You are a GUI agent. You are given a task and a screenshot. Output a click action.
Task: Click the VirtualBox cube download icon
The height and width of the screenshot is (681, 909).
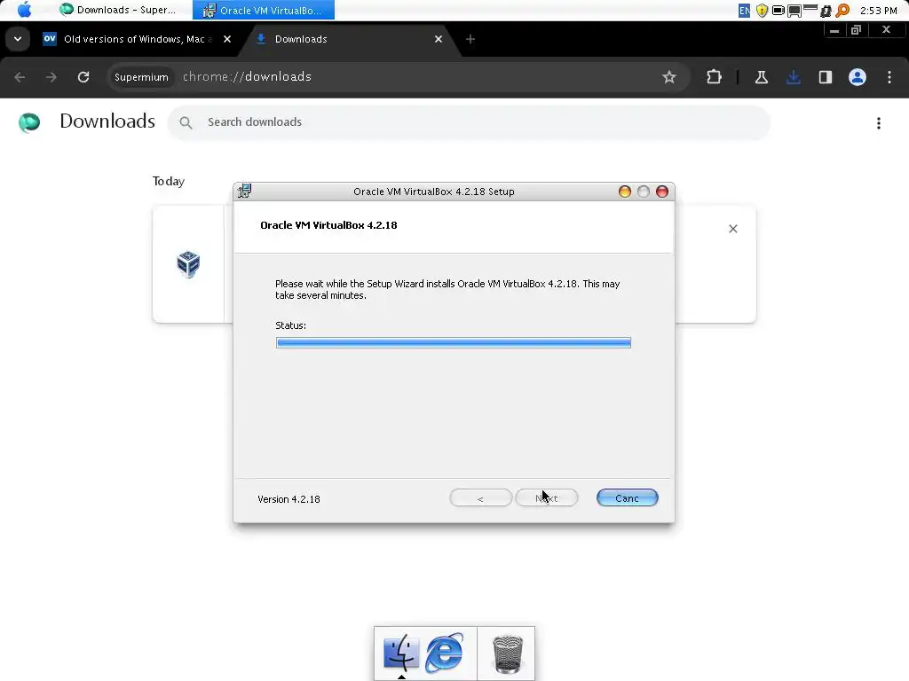(x=188, y=264)
